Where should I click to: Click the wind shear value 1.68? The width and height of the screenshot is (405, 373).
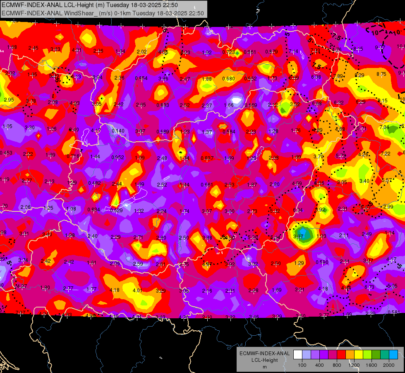[x=12, y=47]
